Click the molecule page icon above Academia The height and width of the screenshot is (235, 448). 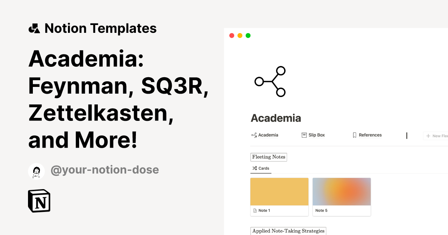click(270, 81)
